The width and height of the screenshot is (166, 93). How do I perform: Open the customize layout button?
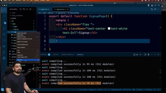[158, 5]
